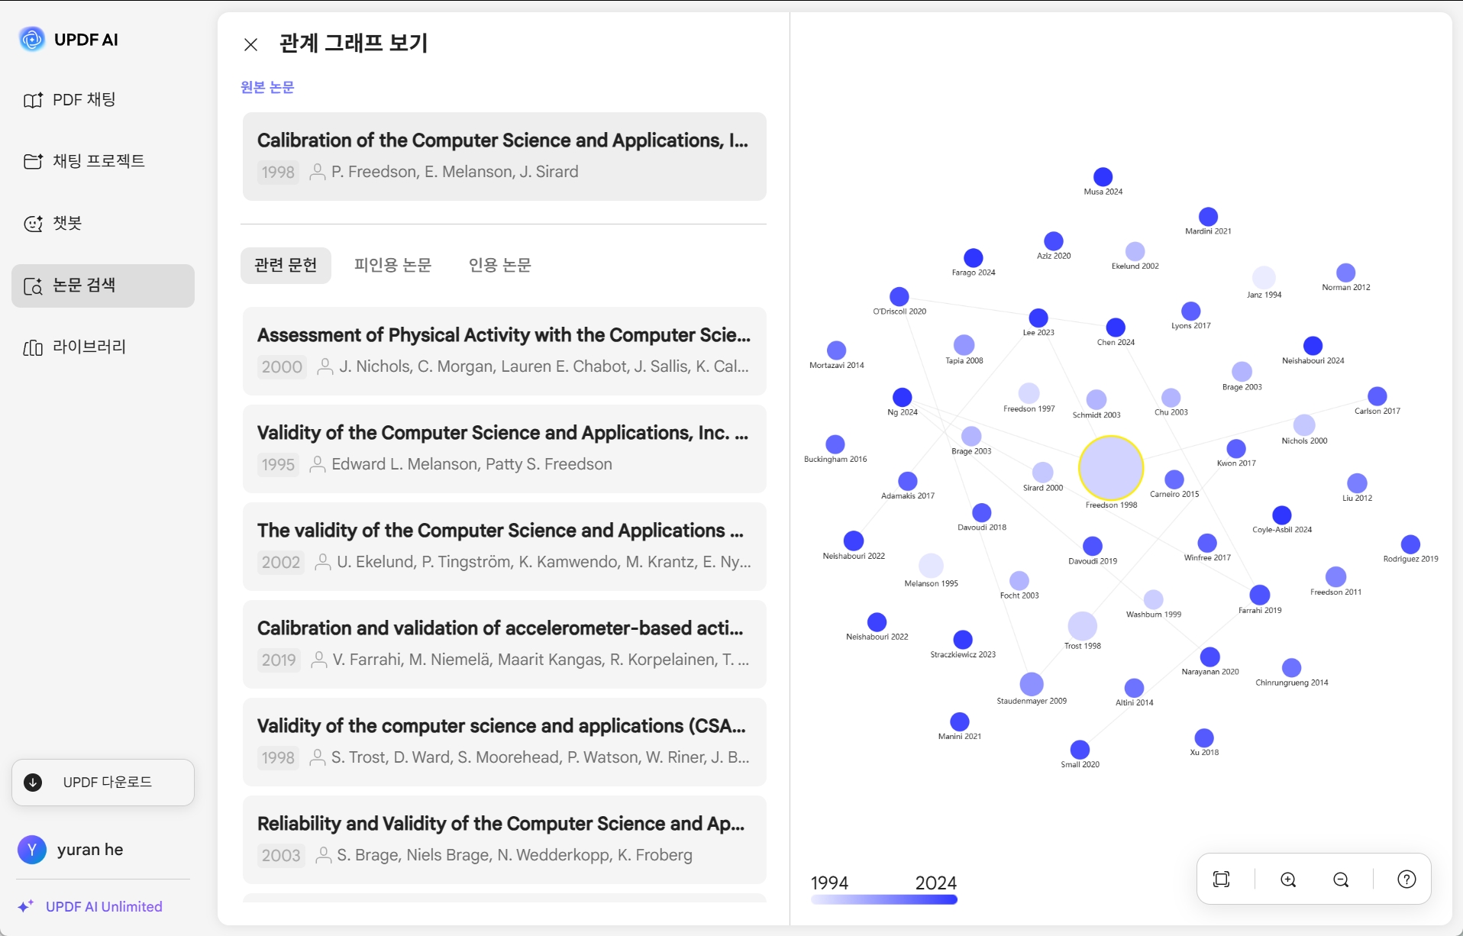Click the zoom out magnifier icon
The width and height of the screenshot is (1463, 936).
[x=1341, y=880]
